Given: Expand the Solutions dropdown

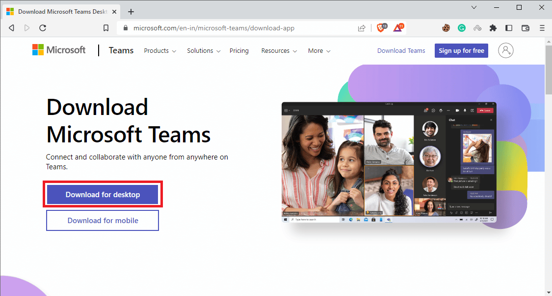Looking at the screenshot, I should pyautogui.click(x=204, y=51).
